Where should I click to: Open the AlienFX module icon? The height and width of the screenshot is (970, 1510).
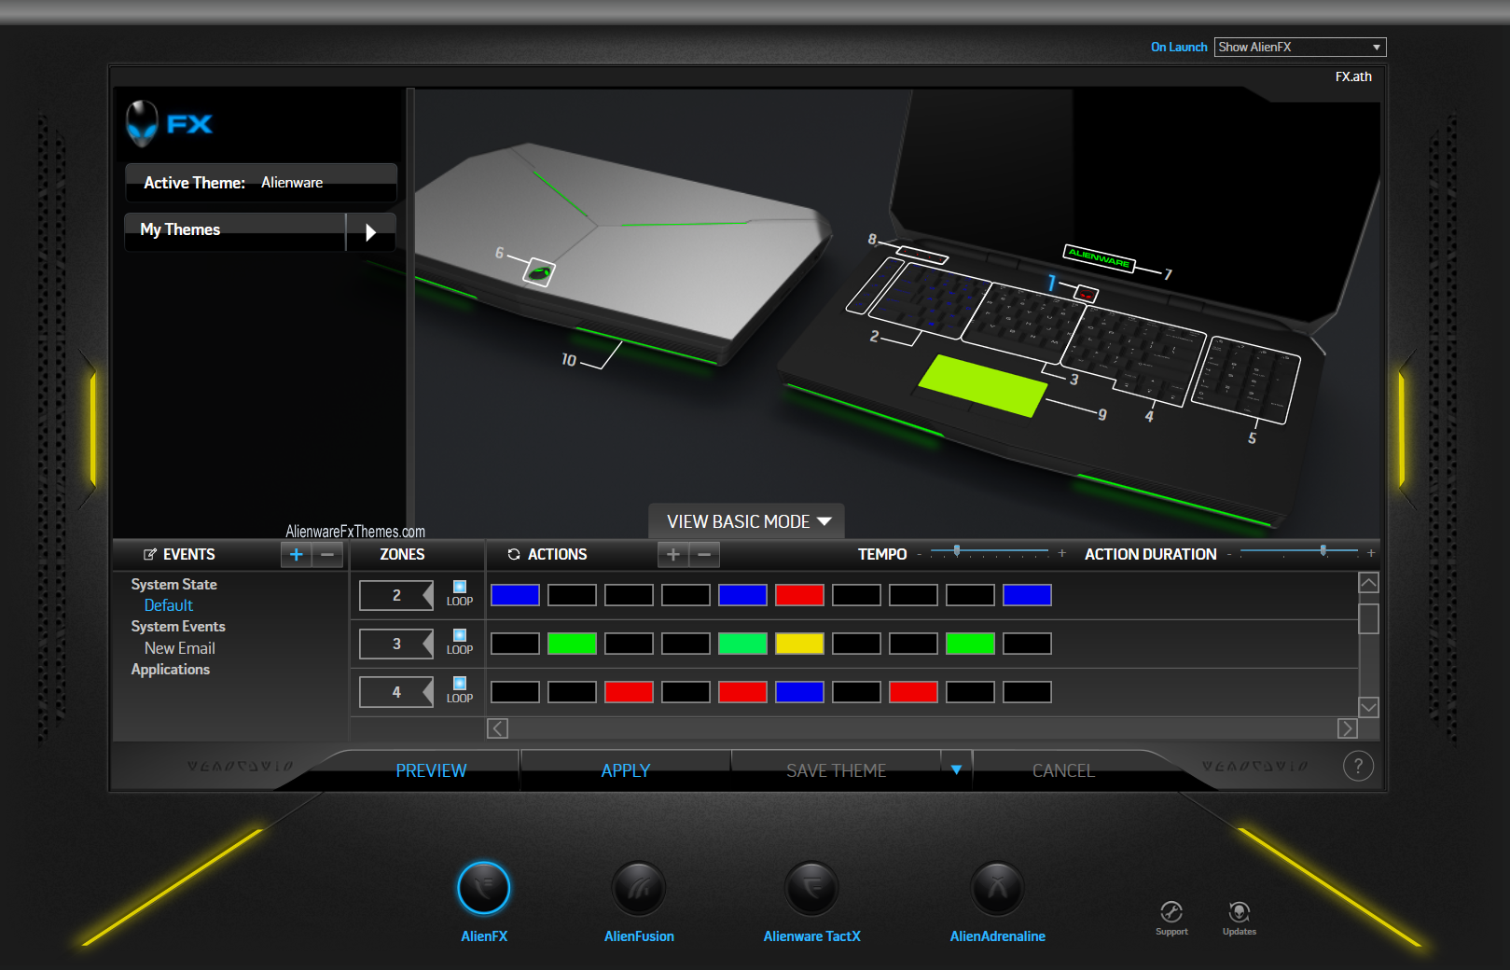click(x=484, y=887)
